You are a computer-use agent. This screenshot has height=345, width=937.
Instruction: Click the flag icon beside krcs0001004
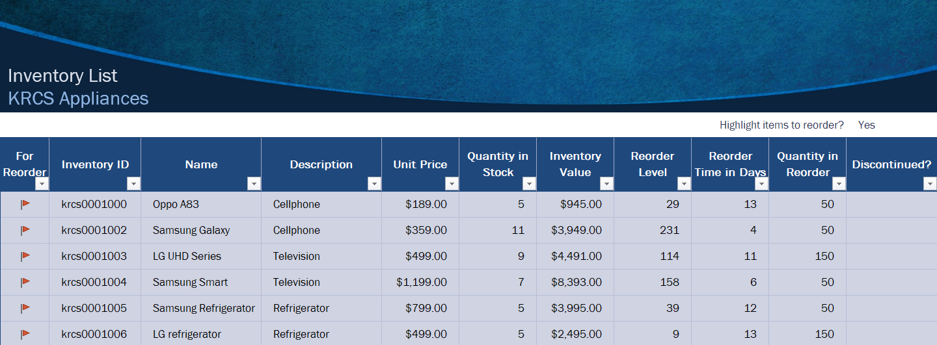tap(25, 282)
